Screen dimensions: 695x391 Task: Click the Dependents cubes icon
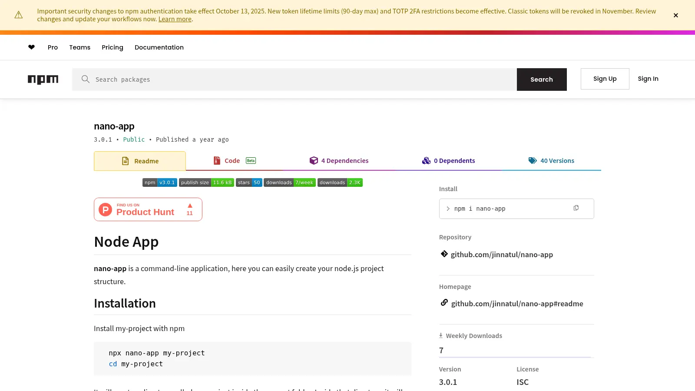426,161
